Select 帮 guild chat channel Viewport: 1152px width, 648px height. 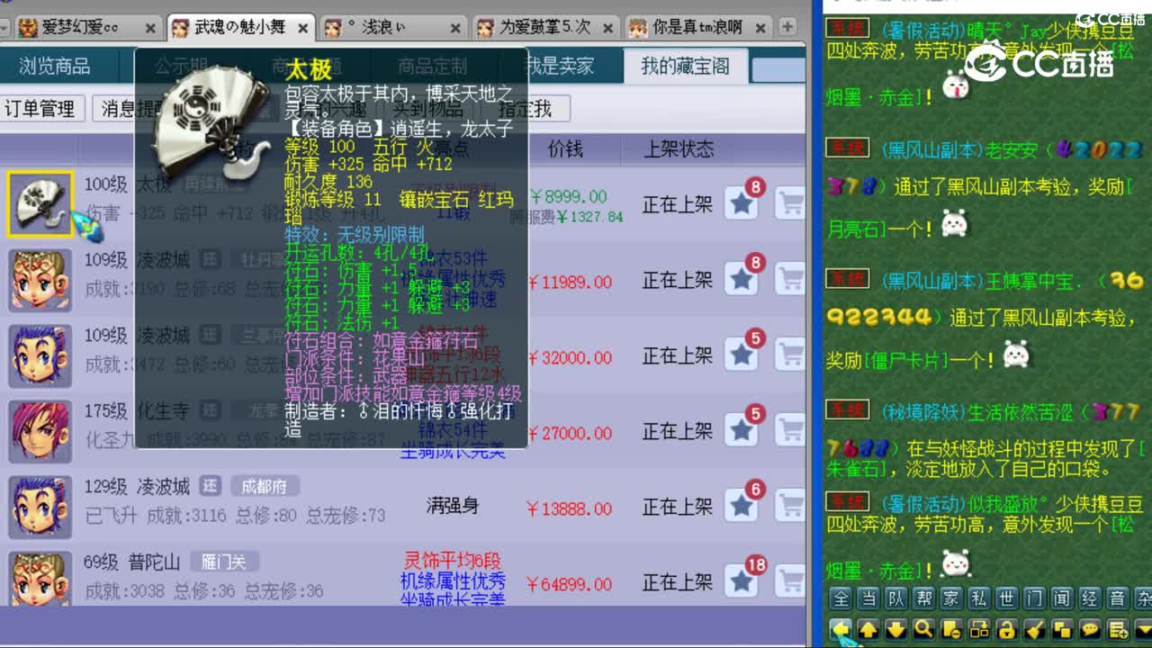(x=923, y=598)
